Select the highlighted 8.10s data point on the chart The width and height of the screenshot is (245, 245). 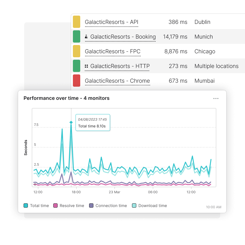point(71,122)
